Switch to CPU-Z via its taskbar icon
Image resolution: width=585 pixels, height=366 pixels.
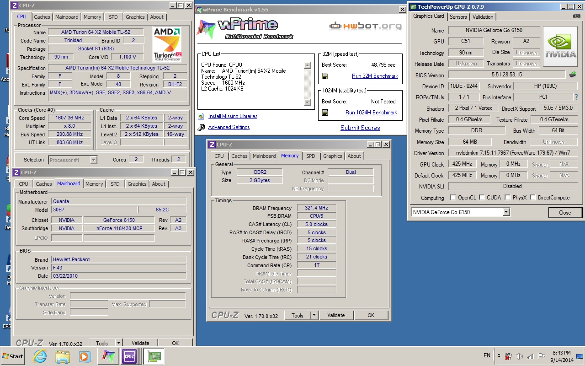point(130,356)
